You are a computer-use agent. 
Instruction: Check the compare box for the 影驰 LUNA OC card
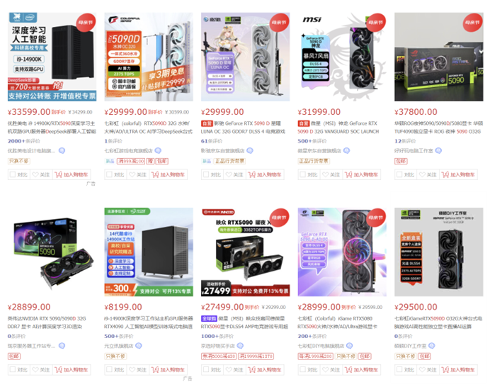[x=206, y=174]
